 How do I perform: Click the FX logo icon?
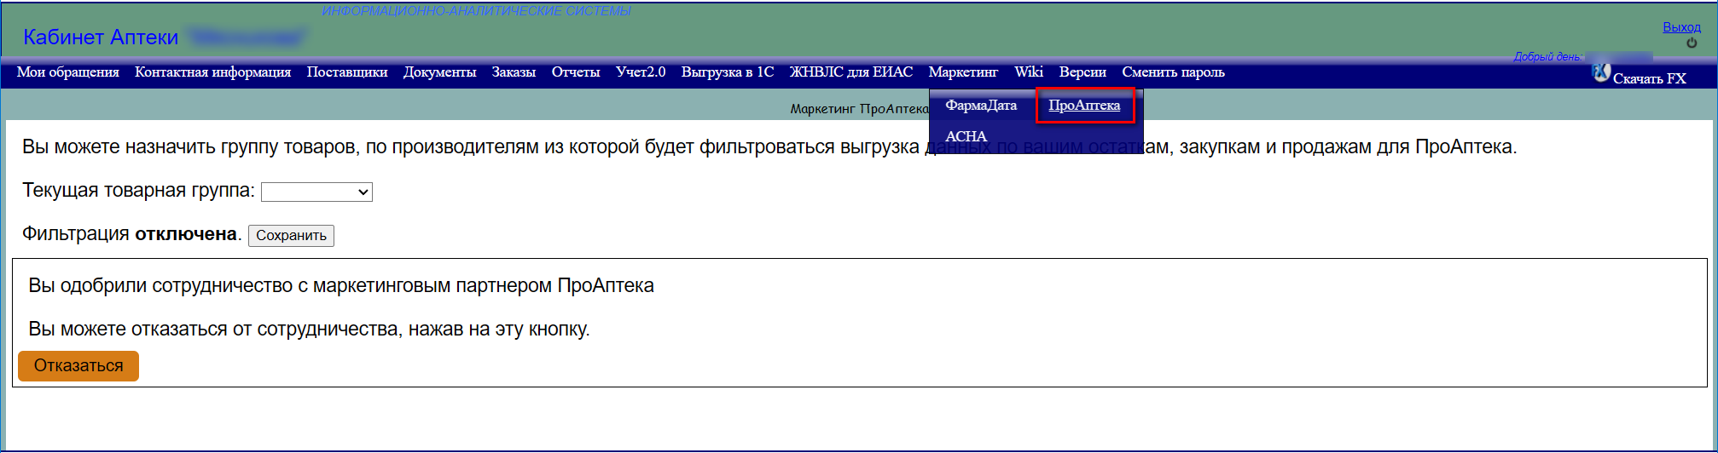pyautogui.click(x=1601, y=73)
